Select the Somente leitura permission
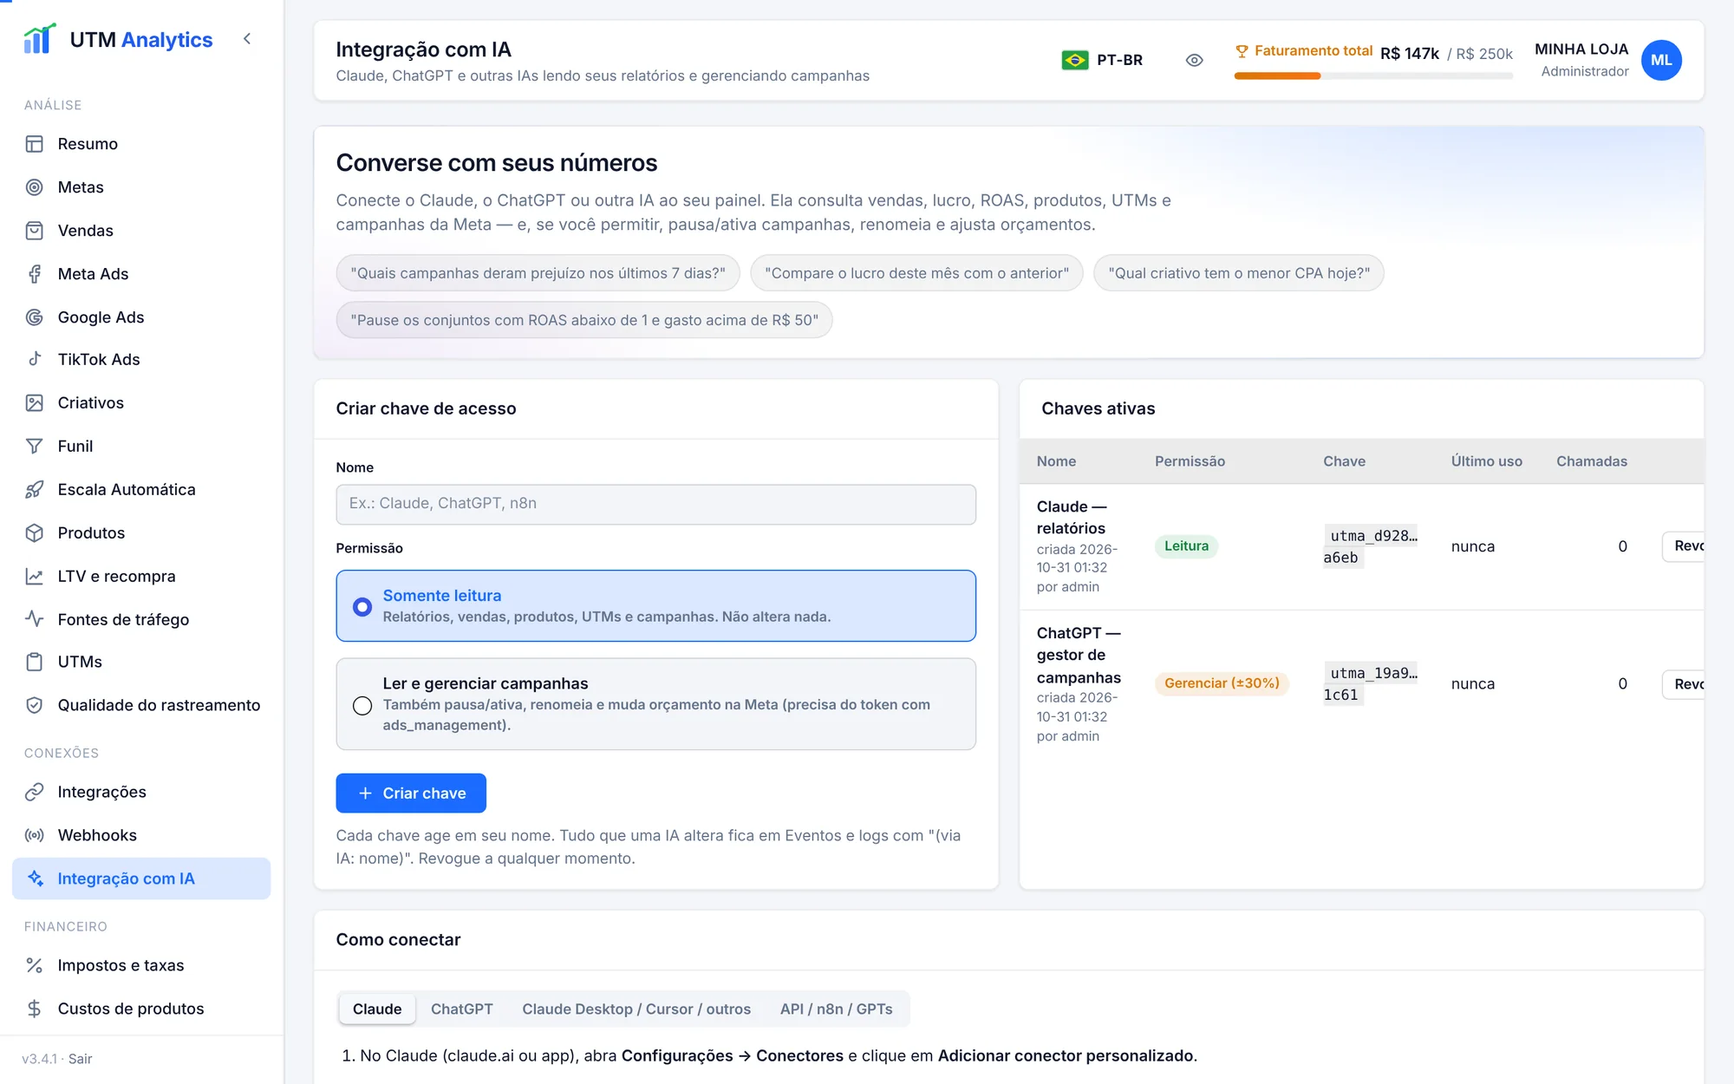This screenshot has height=1084, width=1734. pos(655,605)
